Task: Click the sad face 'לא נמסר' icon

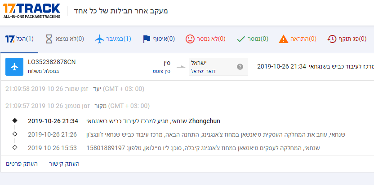Action: 190,39
